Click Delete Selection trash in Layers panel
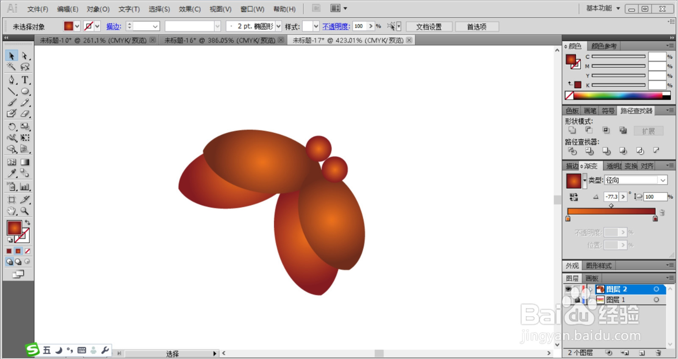 pyautogui.click(x=658, y=353)
